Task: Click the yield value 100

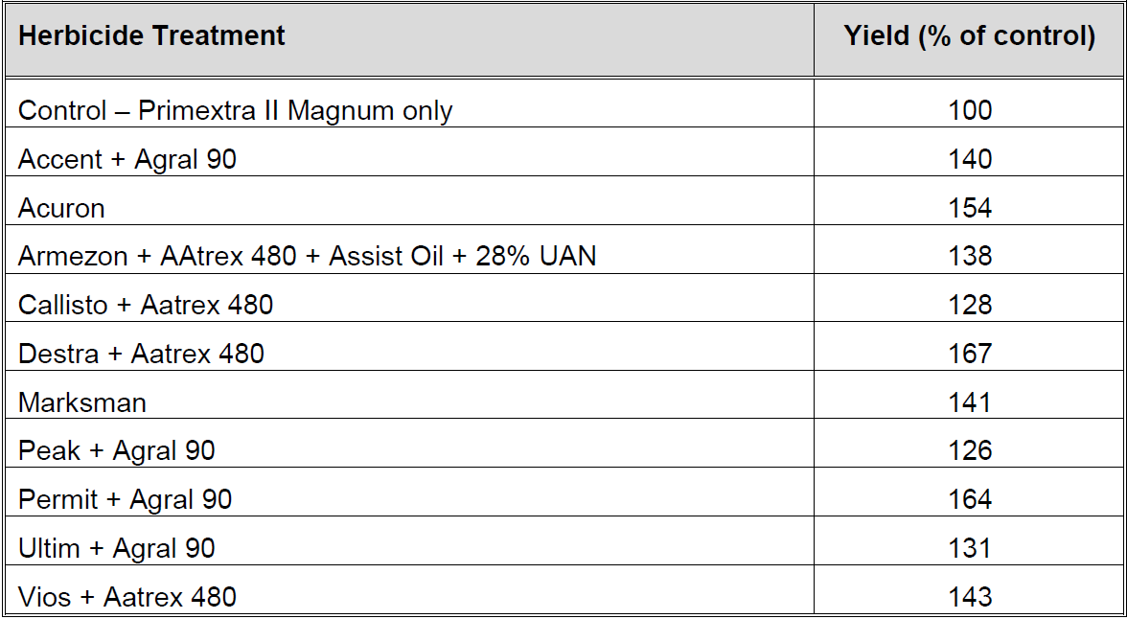Action: click(x=970, y=110)
